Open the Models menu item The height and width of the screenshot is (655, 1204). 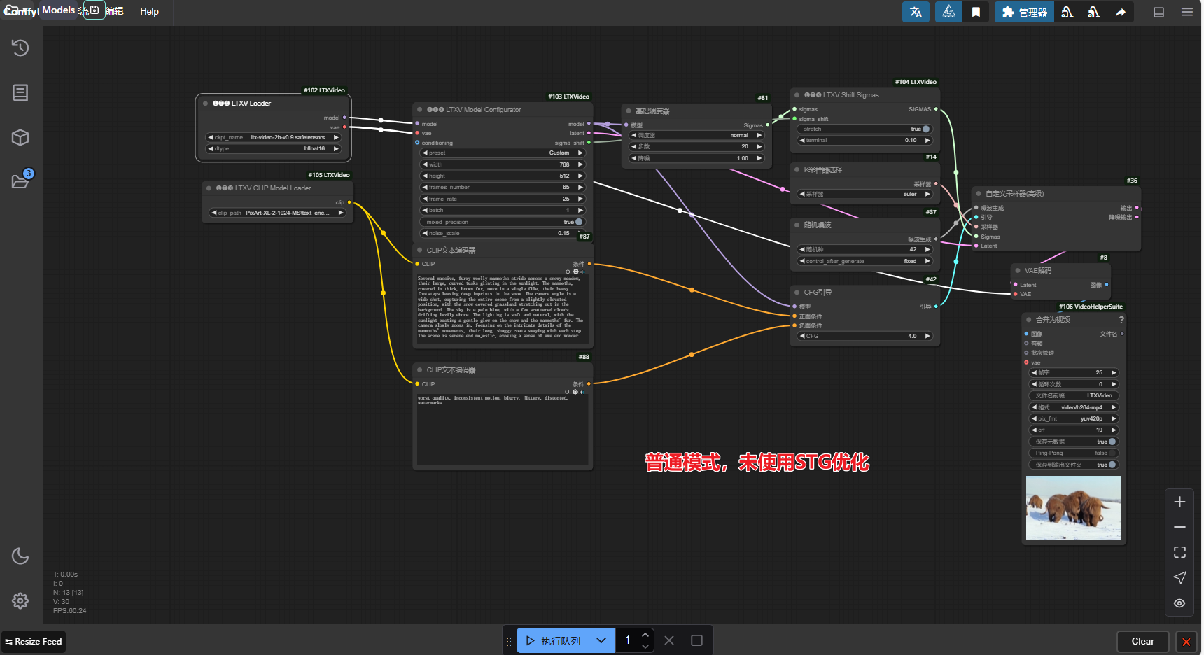pyautogui.click(x=58, y=10)
